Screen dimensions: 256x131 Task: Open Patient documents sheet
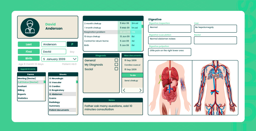[x=62, y=110]
